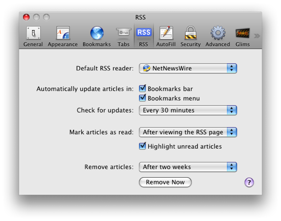Change the Remove articles dropdown
Image resolution: width=281 pixels, height=221 pixels.
tap(188, 167)
